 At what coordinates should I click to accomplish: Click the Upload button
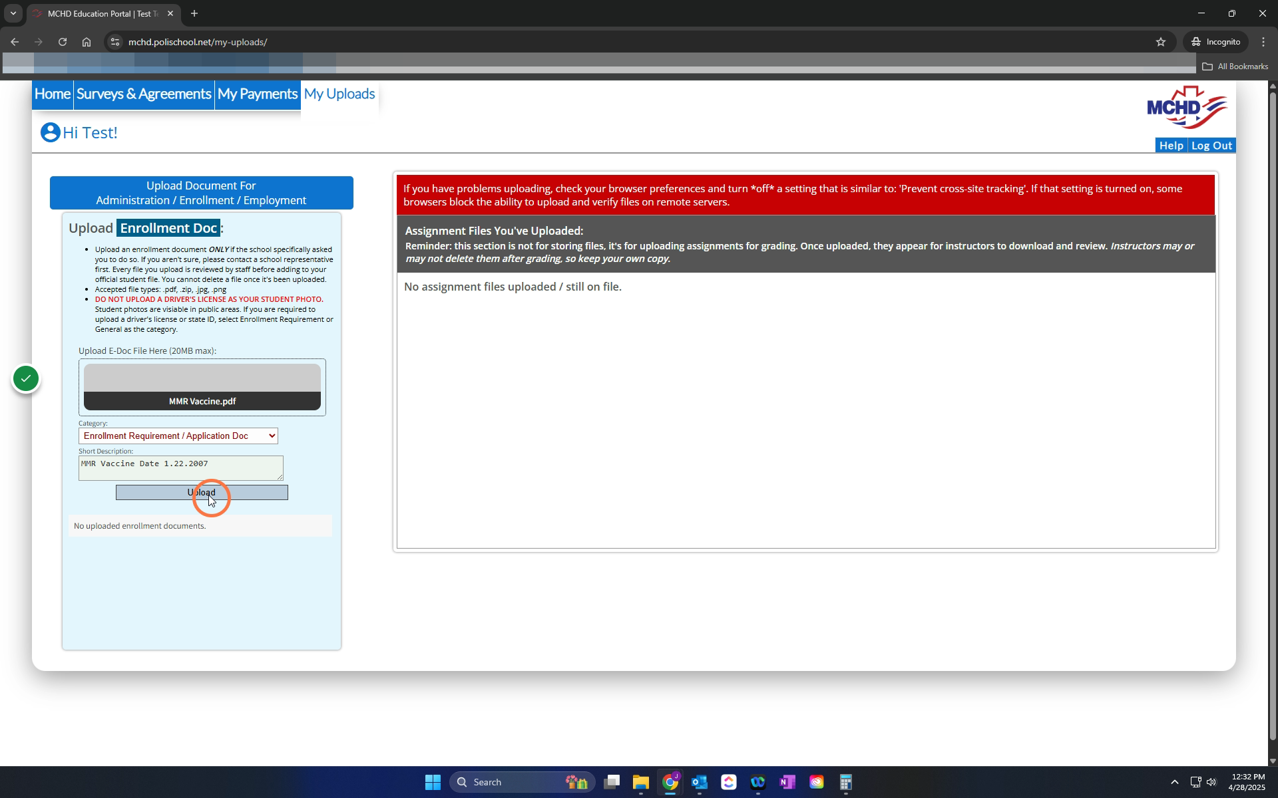point(202,492)
